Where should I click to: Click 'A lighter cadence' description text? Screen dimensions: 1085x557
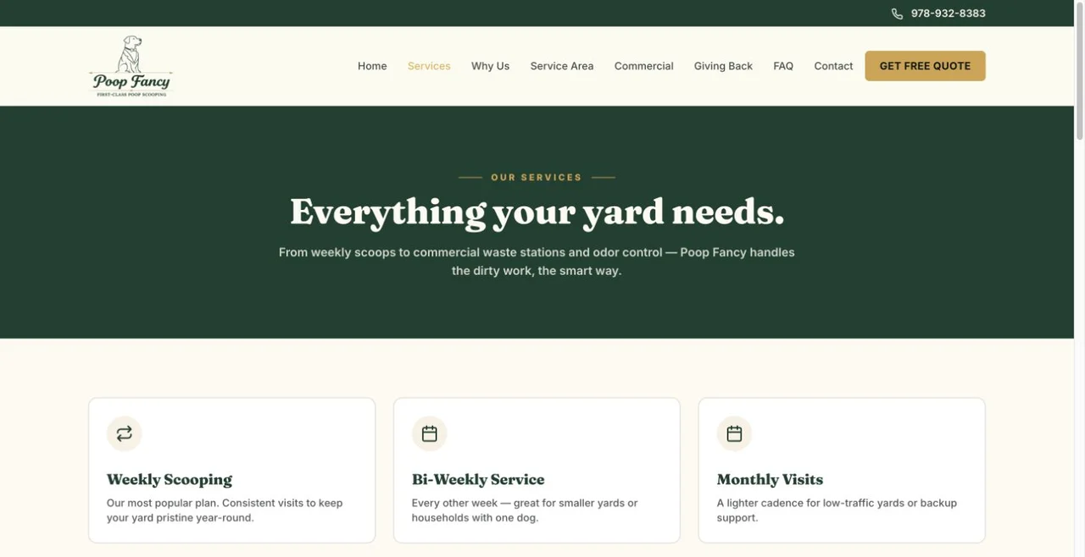(837, 510)
